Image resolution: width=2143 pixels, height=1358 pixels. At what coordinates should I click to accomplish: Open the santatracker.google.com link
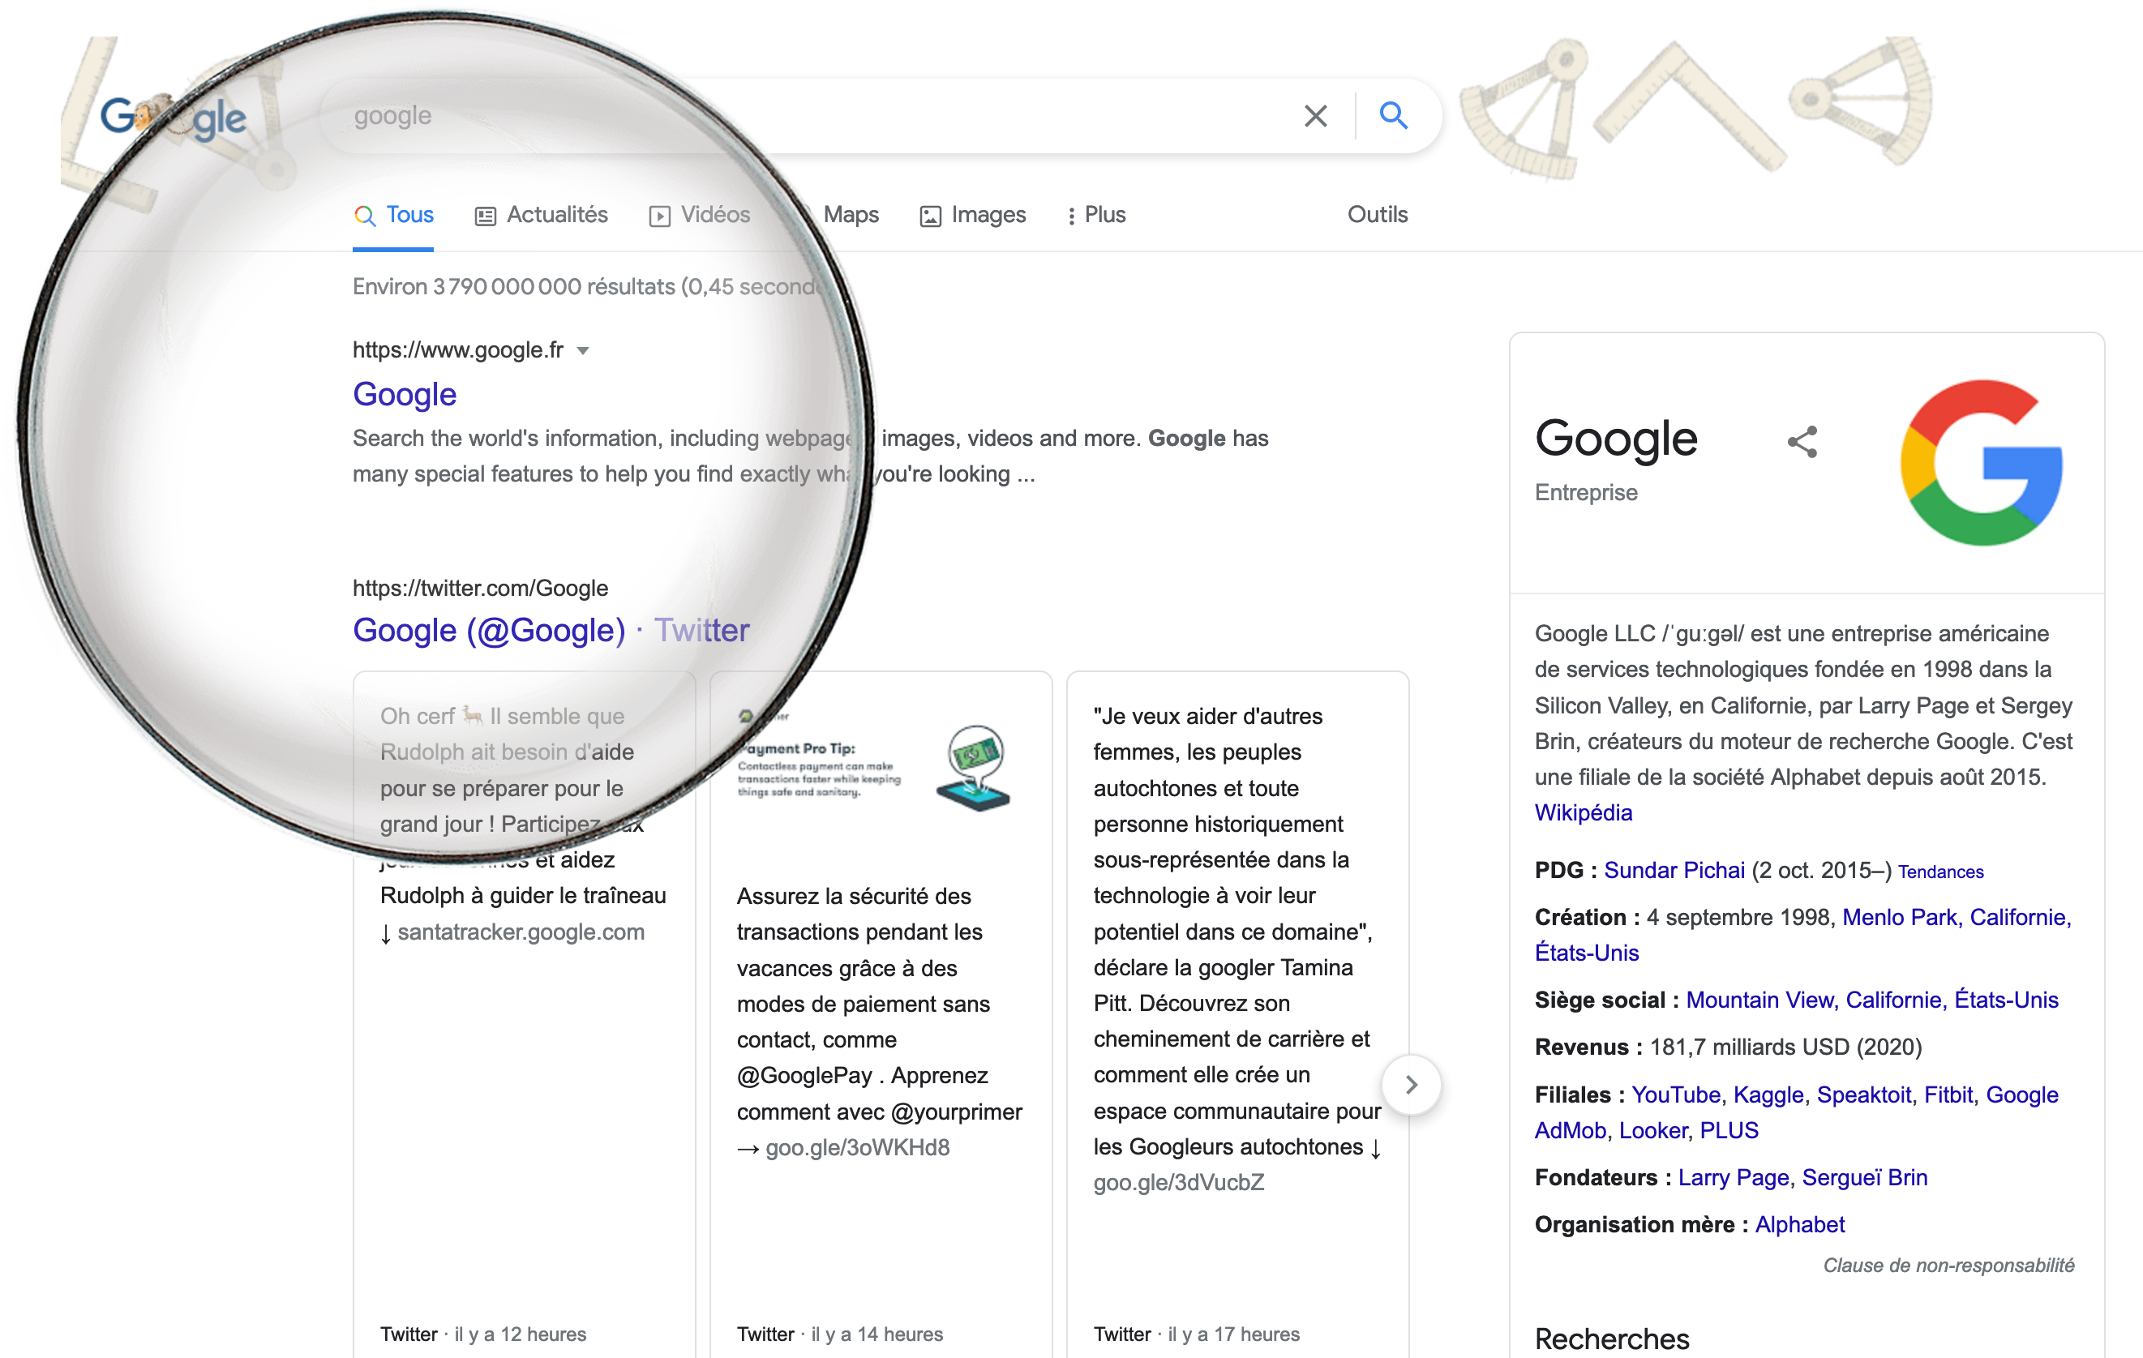tap(521, 932)
